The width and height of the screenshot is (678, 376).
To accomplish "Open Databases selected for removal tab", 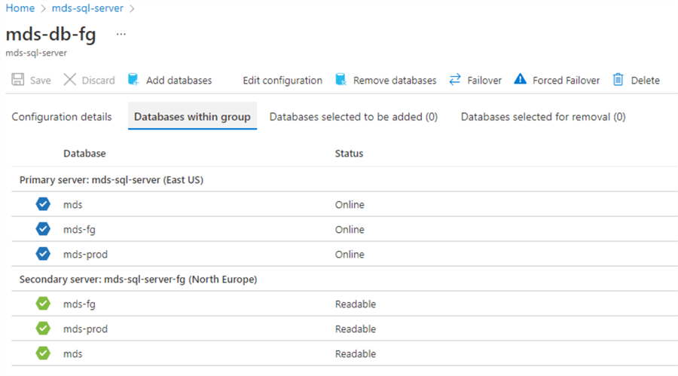I will click(x=542, y=117).
